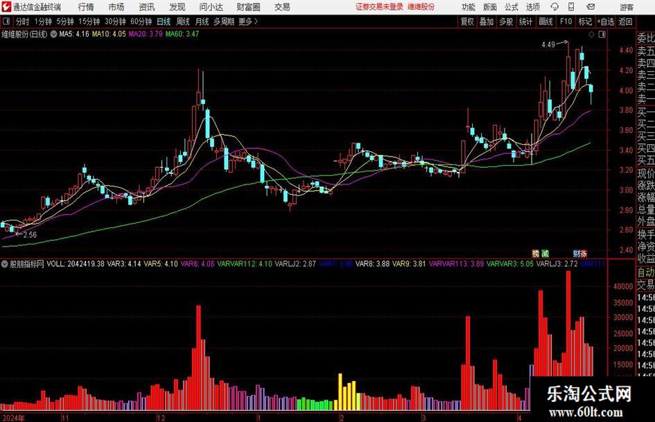
Task: Click the VOLL: 2042419.38 volume value
Action: tap(76, 263)
